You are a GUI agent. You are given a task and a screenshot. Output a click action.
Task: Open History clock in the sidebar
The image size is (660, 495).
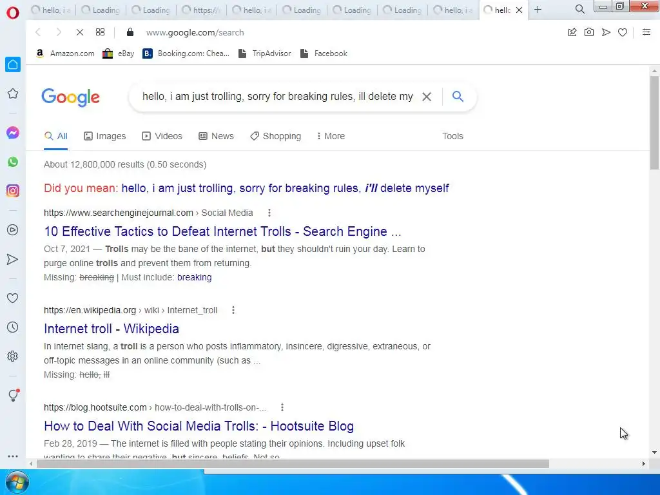coord(13,327)
